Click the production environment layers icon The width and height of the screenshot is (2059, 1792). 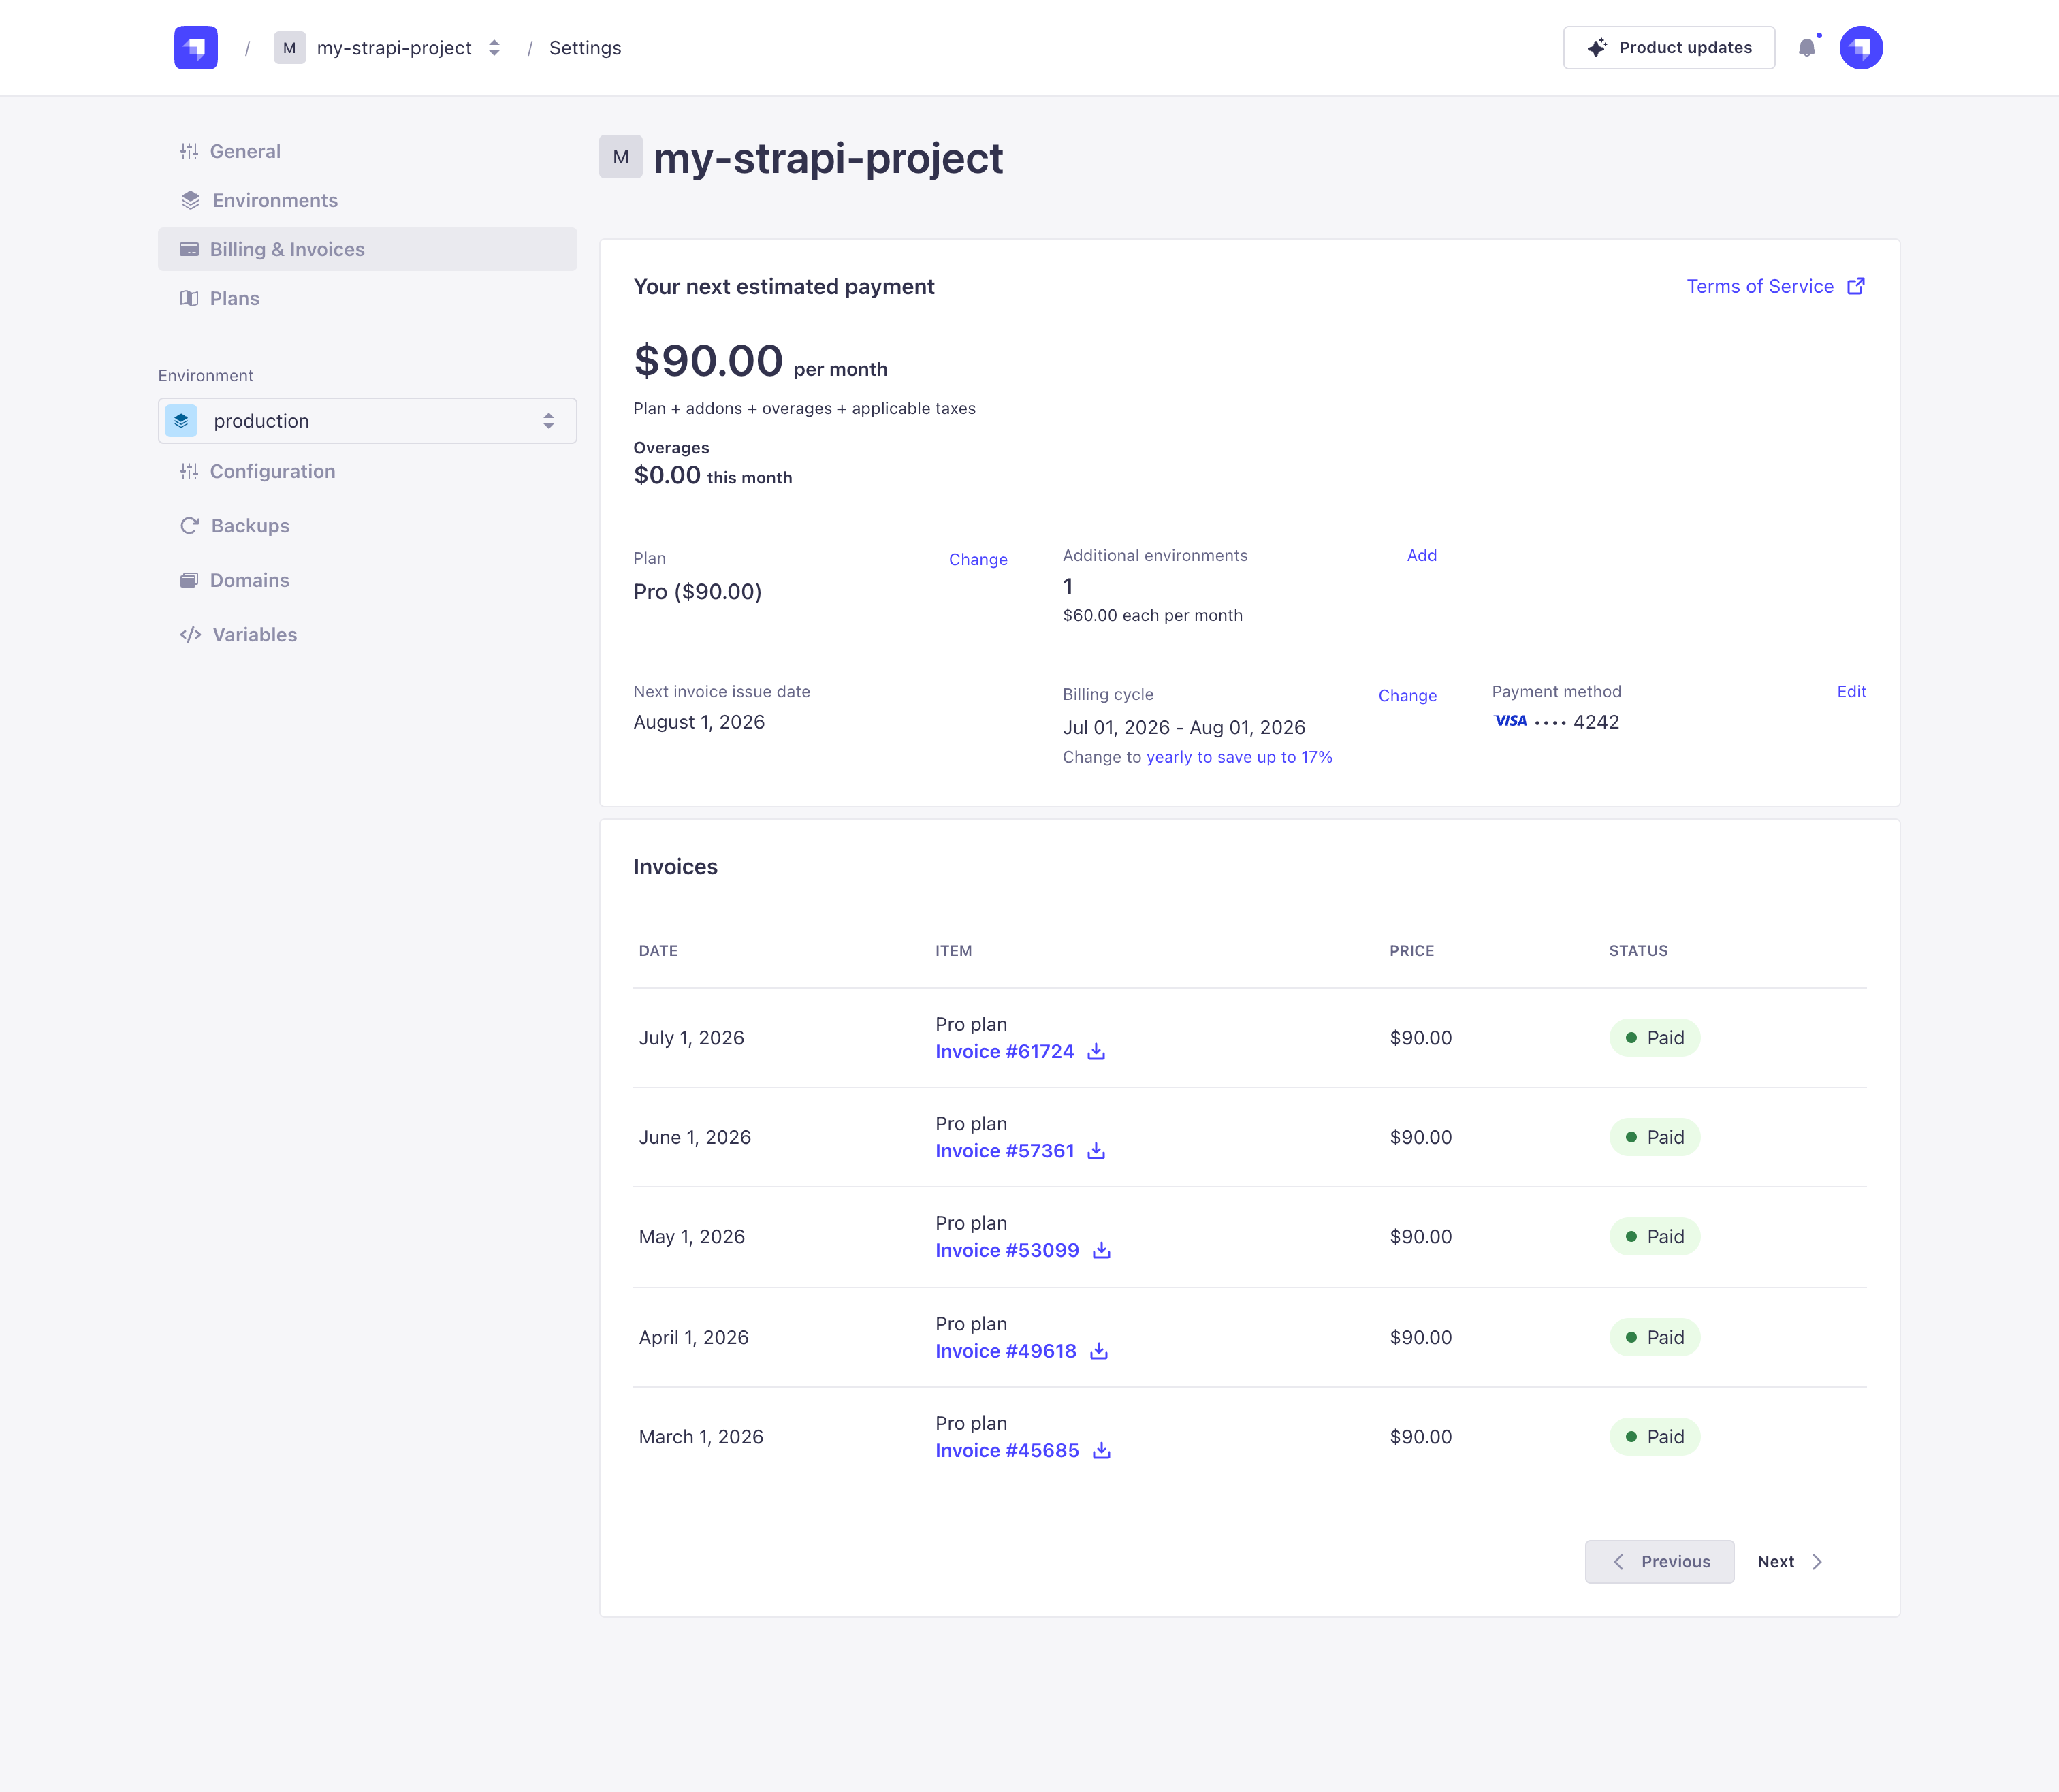pos(181,421)
